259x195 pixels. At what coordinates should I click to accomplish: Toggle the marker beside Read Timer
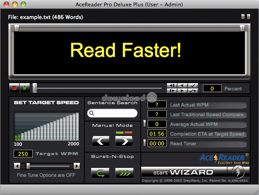(x=144, y=143)
